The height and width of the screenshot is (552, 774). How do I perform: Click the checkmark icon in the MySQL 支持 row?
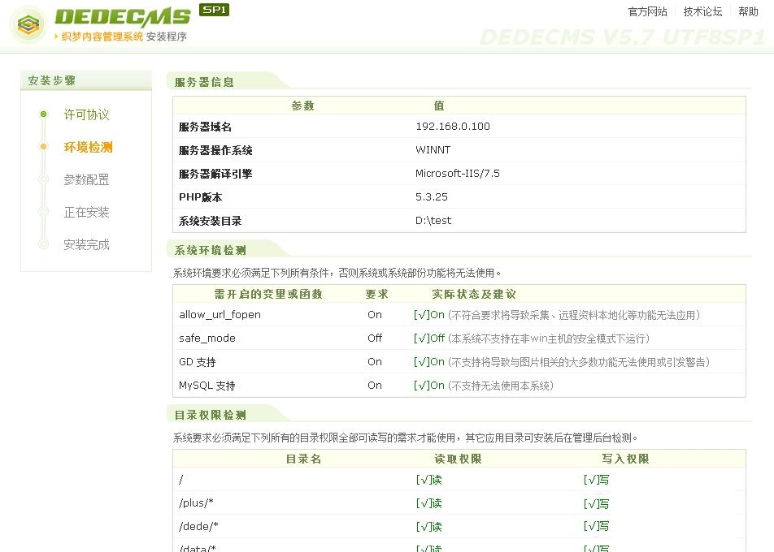pos(423,386)
